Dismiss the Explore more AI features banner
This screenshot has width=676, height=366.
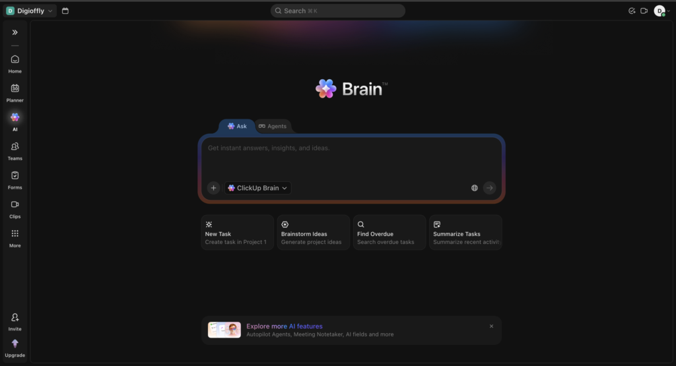491,326
